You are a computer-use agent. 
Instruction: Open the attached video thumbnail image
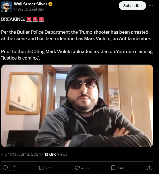tap(77, 106)
